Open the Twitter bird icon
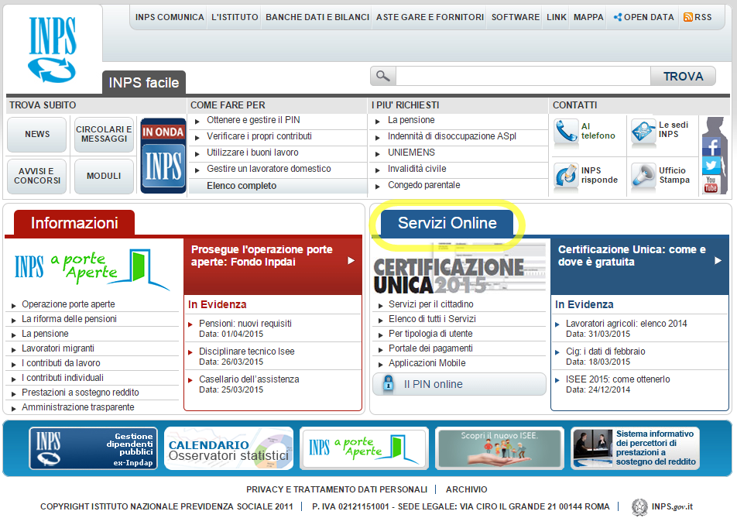This screenshot has height=518, width=737. point(711,166)
